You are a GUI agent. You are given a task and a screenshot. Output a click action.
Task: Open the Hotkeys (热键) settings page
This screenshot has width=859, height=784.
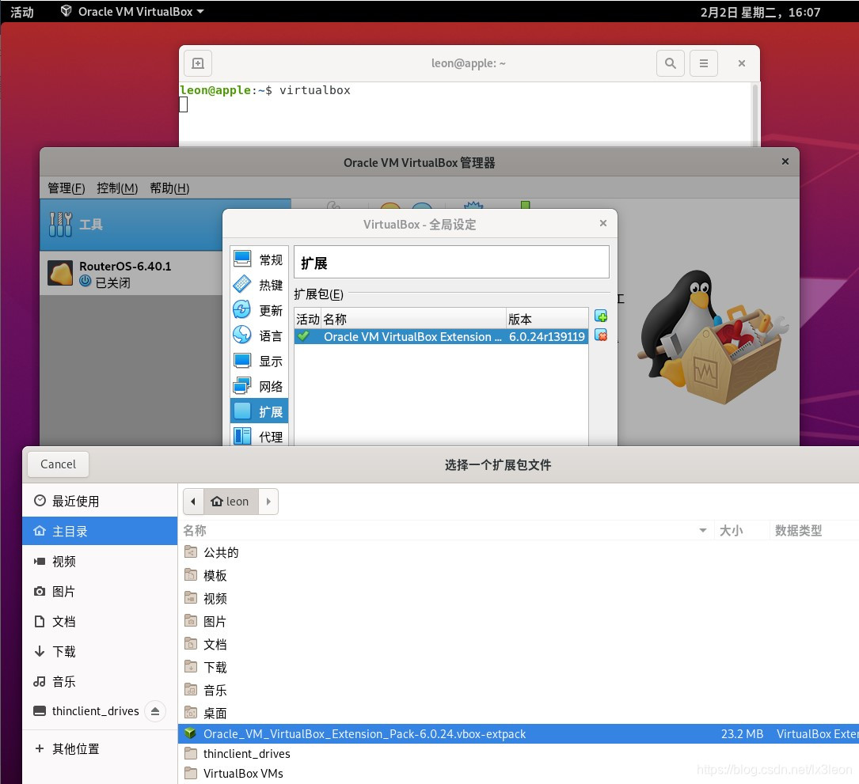click(x=259, y=285)
